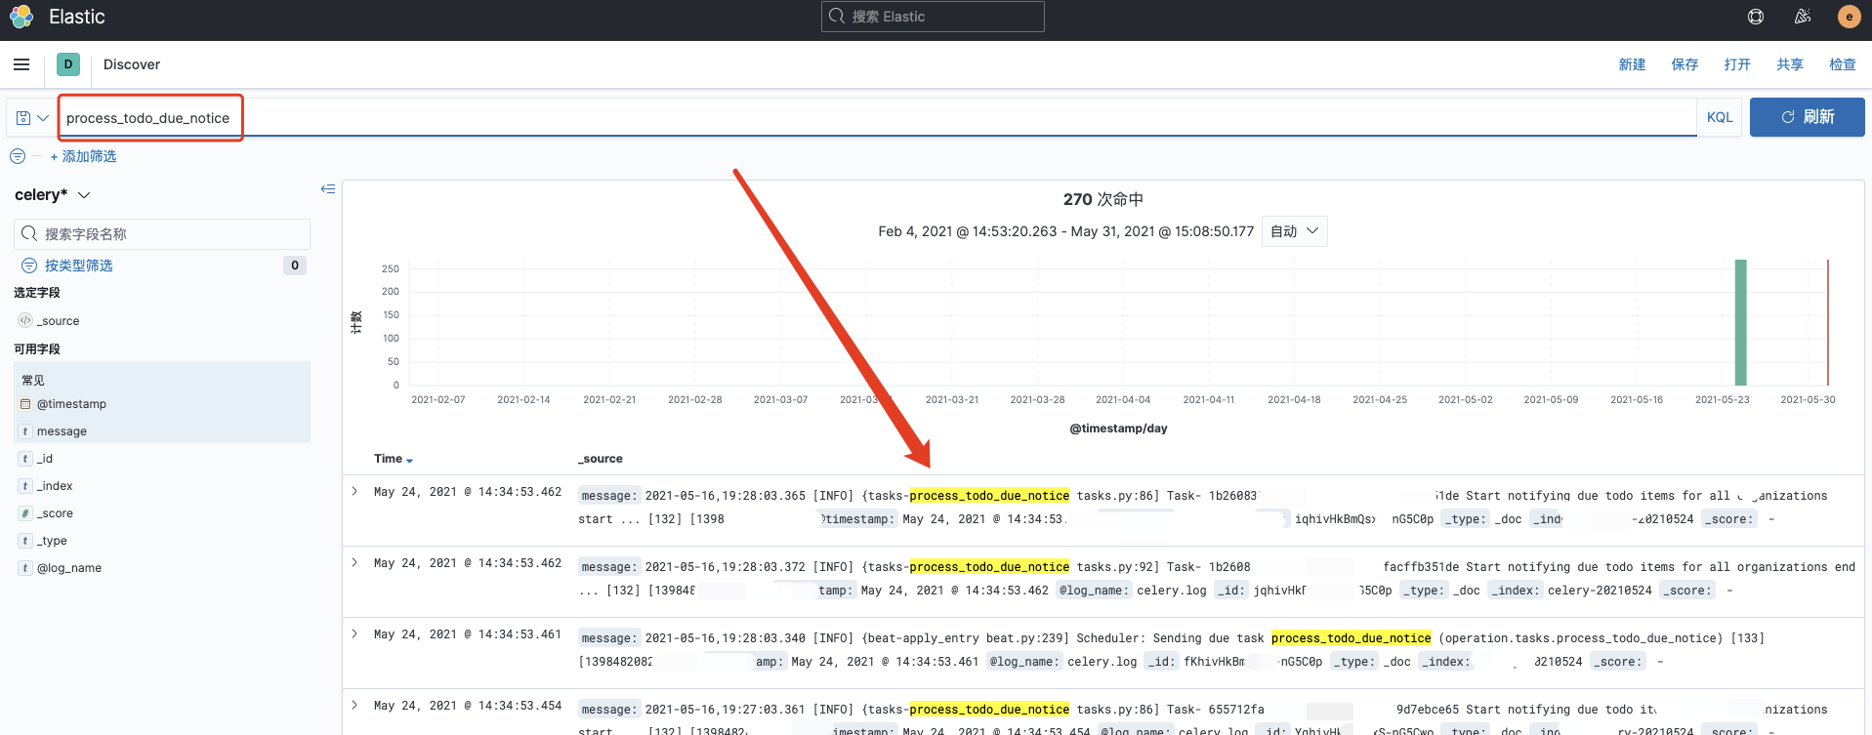Collapse the field sidebar icon

[x=328, y=189]
